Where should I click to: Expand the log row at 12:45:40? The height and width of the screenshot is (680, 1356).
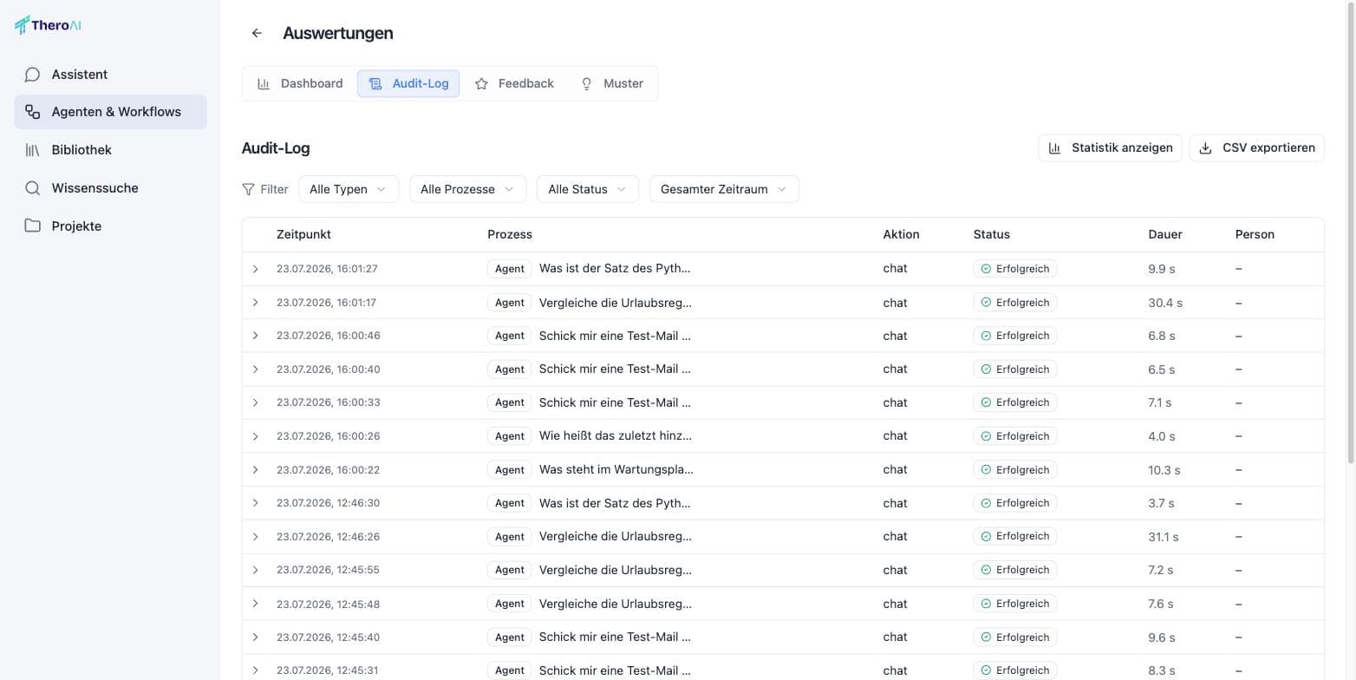click(x=256, y=637)
